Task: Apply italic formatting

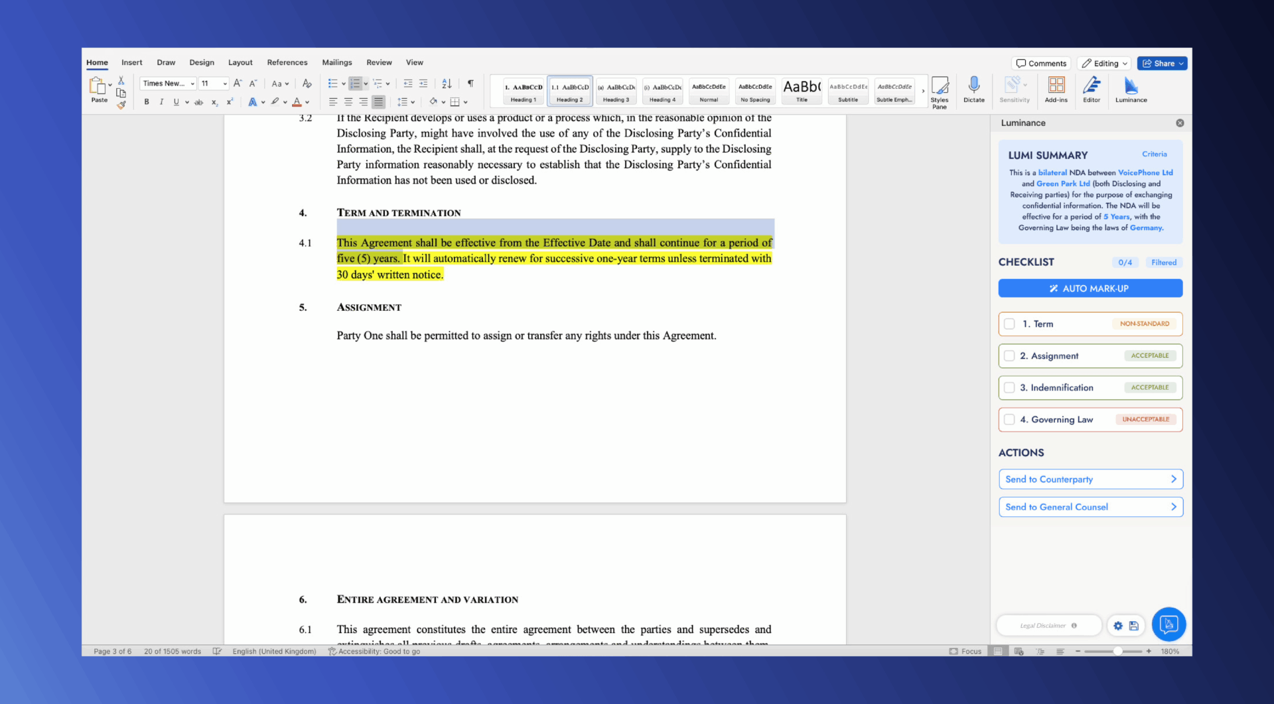Action: (x=161, y=101)
